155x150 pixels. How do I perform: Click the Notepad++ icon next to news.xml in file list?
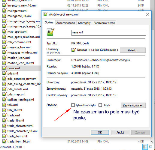tap(5, 68)
